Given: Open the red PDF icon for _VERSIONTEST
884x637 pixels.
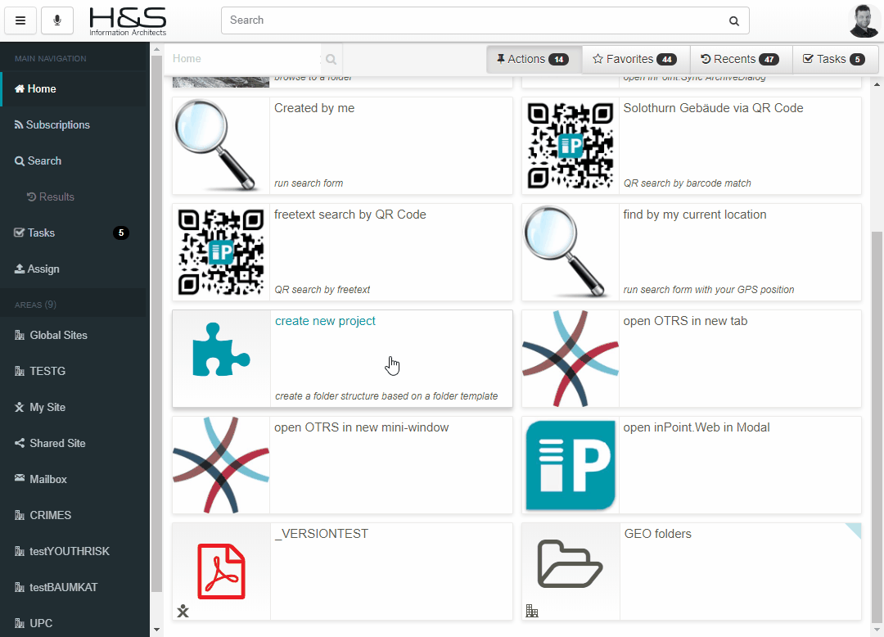Looking at the screenshot, I should 221,571.
